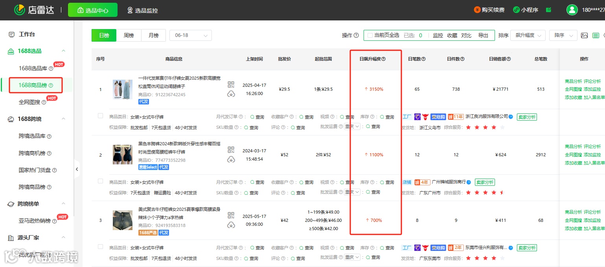Open help icon on 日件数 header
Screen dimensions: 605x267
(462, 59)
